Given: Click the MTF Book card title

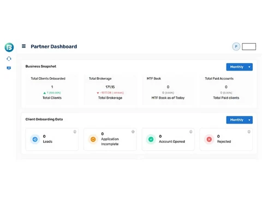Looking at the screenshot, I should 154,79.
